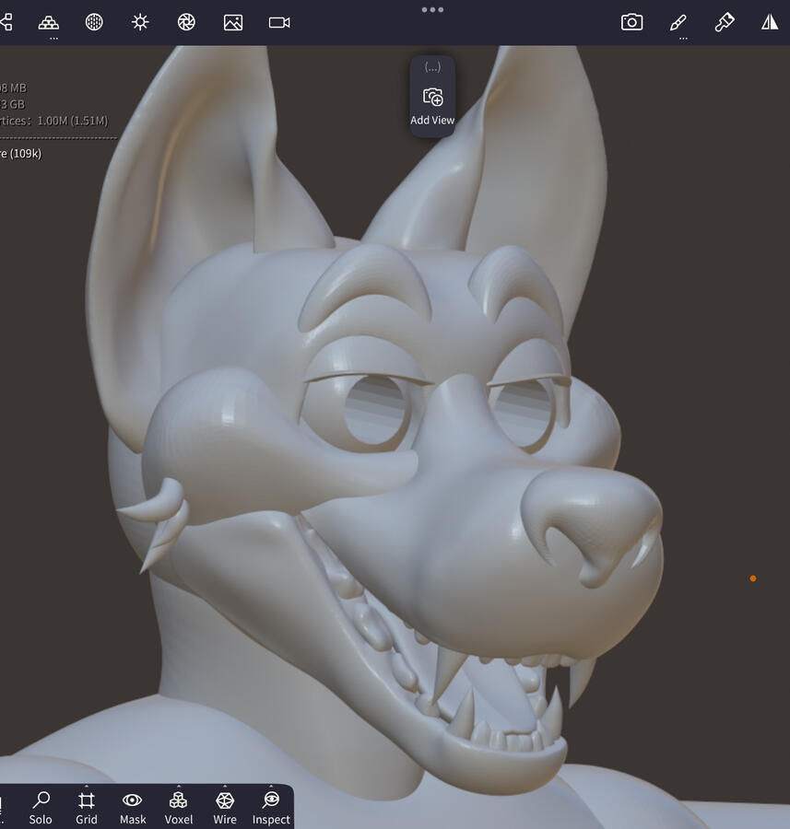
Task: Open Post Process settings via the aperture icon
Action: (x=186, y=22)
